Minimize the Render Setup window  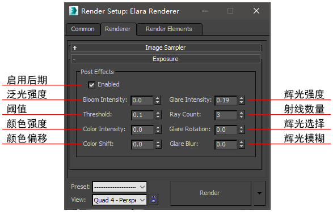[205, 11]
